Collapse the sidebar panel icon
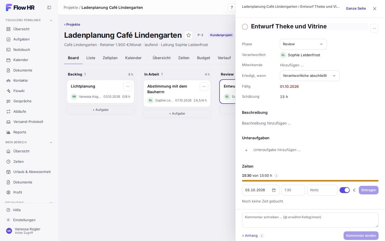Viewport: 385px width, 241px height. click(49, 7)
